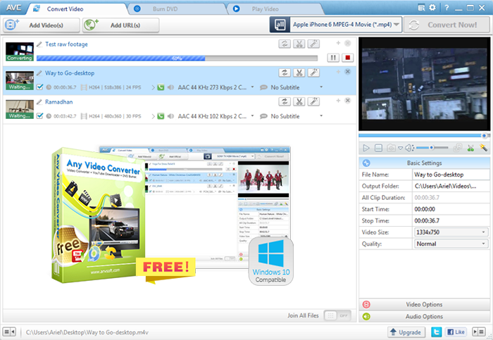The height and width of the screenshot is (340, 493).
Task: Click the Any Video Converter promotional banner
Action: click(173, 215)
